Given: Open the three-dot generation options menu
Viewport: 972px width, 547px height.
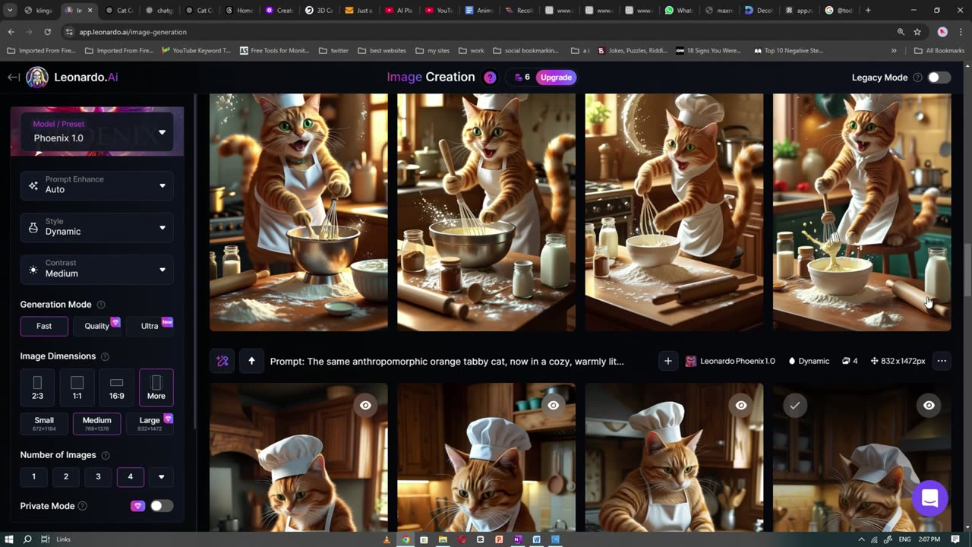Looking at the screenshot, I should [942, 361].
